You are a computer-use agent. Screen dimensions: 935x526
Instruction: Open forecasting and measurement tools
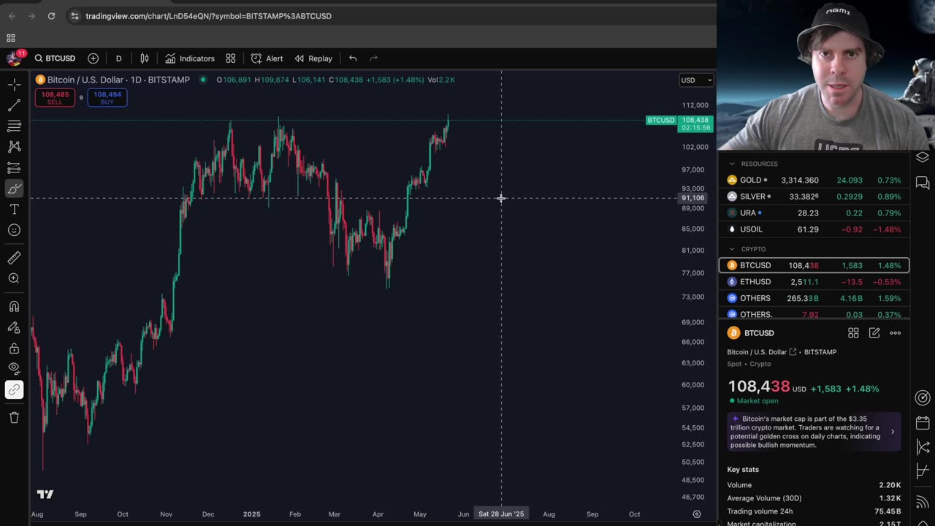coord(14,168)
